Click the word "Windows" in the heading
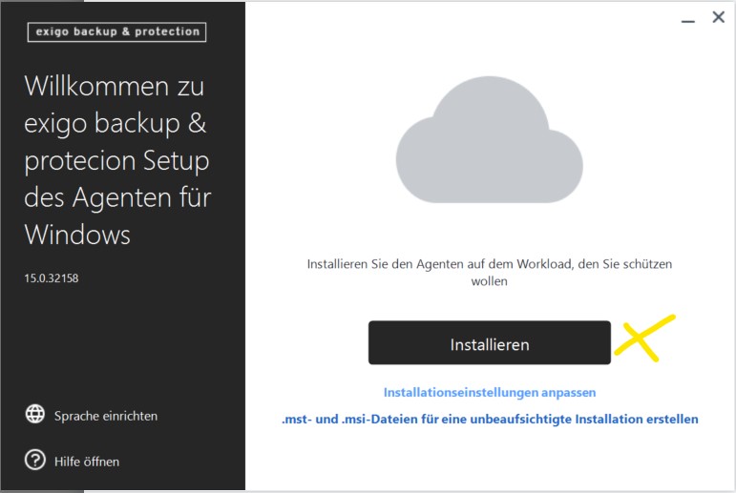Screen dimensions: 736x493 point(77,234)
